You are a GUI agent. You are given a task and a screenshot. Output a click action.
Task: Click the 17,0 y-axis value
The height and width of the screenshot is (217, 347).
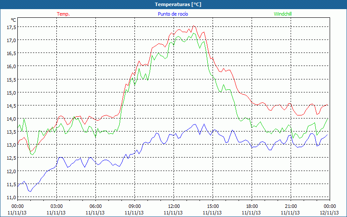click(x=12, y=40)
